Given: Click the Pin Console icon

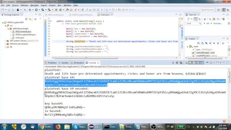Looking at the screenshot, I should tap(207, 62).
